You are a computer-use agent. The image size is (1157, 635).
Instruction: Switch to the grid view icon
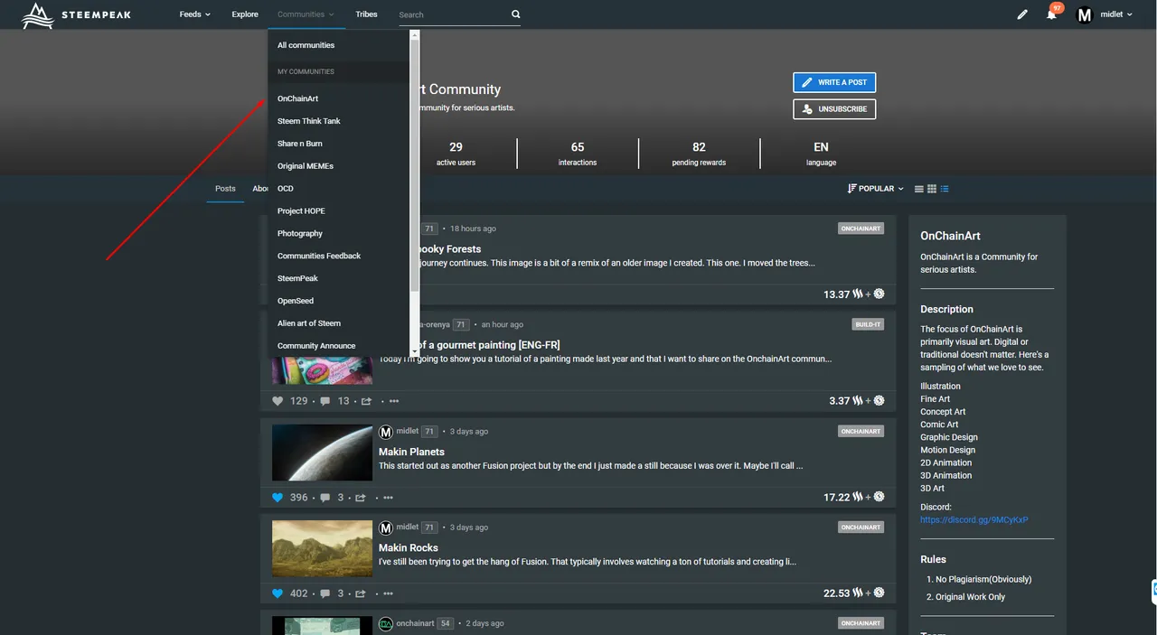pyautogui.click(x=932, y=189)
